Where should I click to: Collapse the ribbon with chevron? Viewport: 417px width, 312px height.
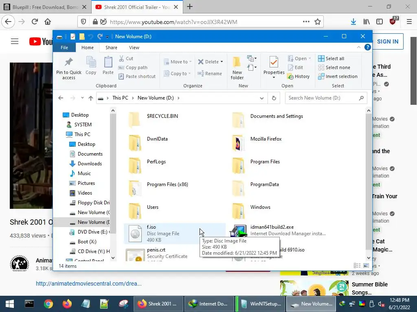click(359, 47)
